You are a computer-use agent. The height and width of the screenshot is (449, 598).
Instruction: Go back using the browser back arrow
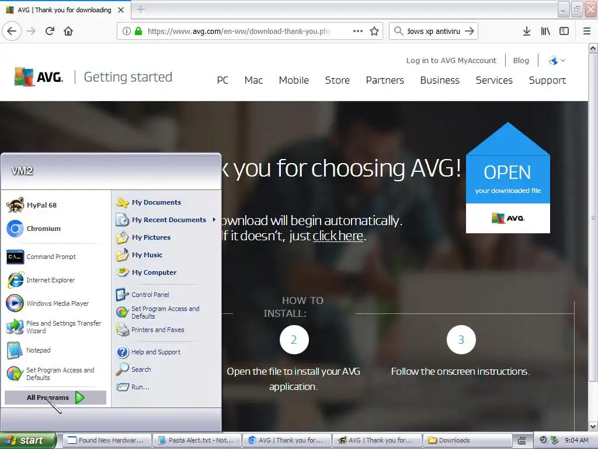[x=12, y=31]
